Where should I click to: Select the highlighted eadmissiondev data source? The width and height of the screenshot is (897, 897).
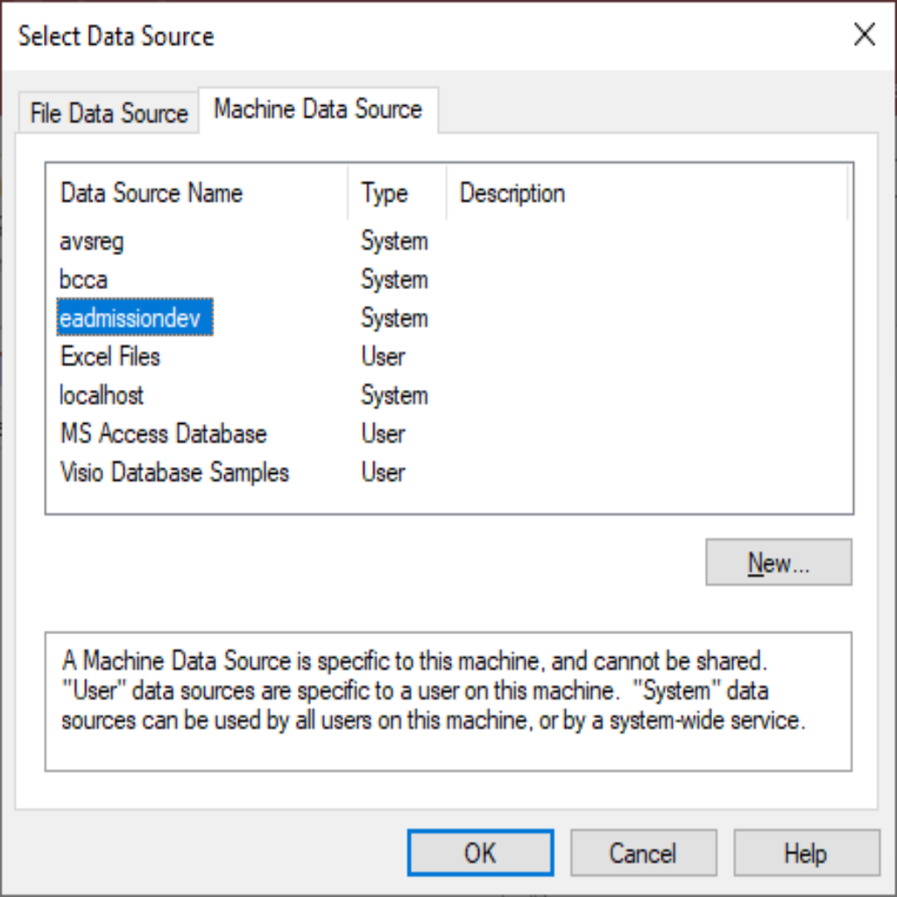(135, 319)
